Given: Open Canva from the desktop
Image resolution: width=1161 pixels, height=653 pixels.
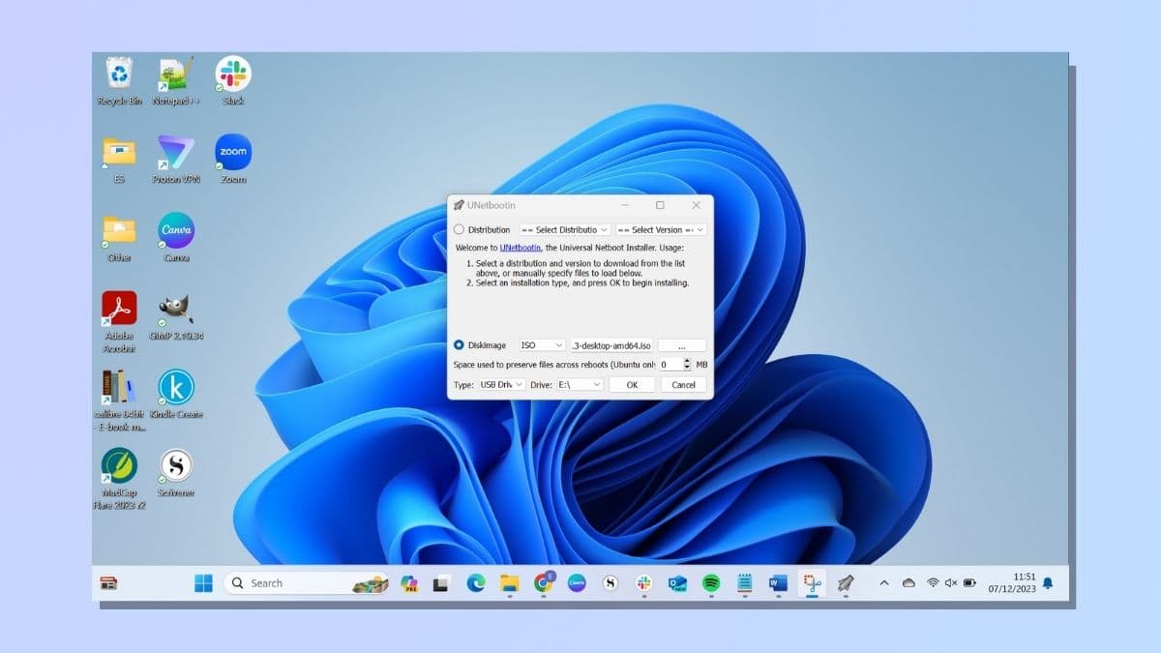Looking at the screenshot, I should (x=175, y=230).
